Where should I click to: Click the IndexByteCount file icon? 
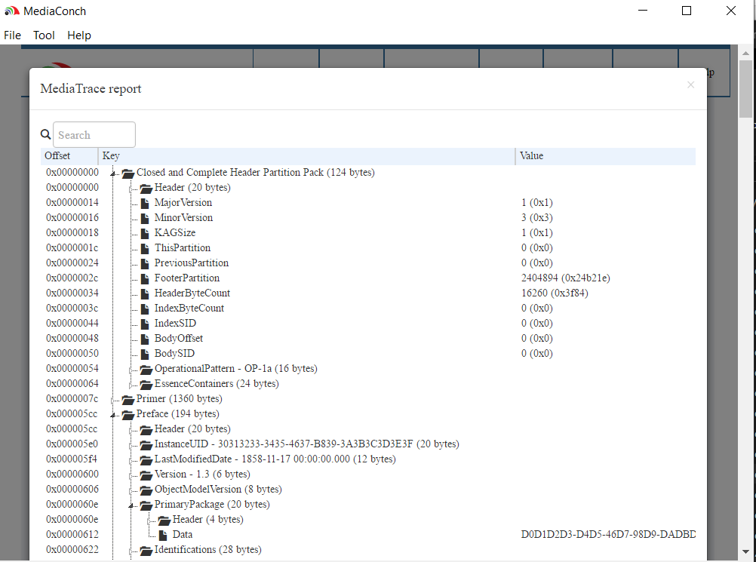[145, 309]
